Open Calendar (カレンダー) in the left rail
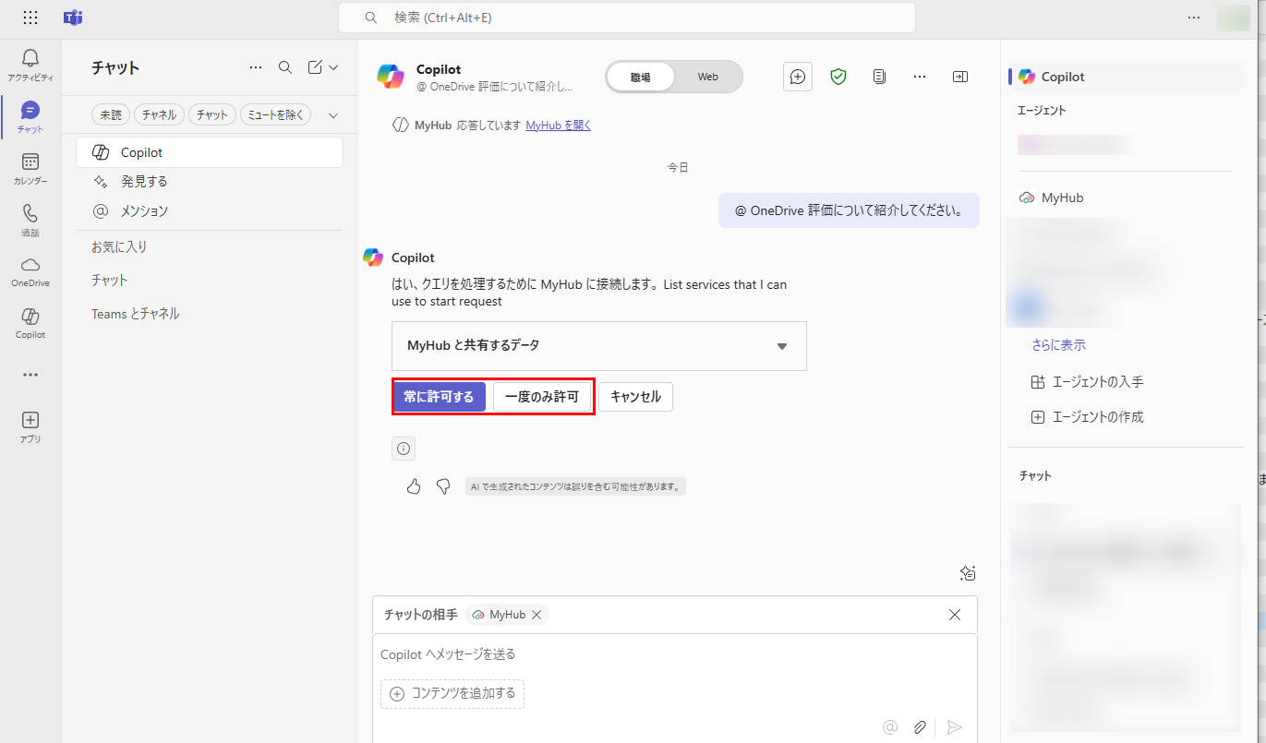The width and height of the screenshot is (1266, 743). pos(30,169)
